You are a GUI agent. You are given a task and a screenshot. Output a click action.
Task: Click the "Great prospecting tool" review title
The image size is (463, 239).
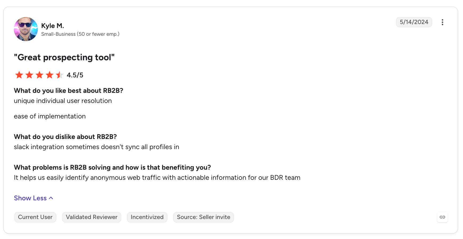pos(64,57)
